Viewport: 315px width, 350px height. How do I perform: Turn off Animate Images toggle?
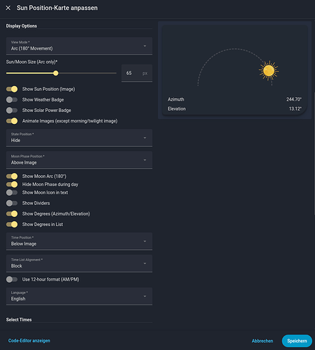pyautogui.click(x=12, y=121)
